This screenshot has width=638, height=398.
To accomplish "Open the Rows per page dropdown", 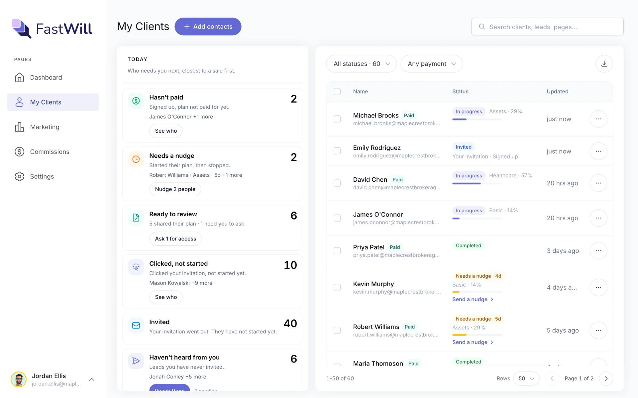I will coord(526,378).
